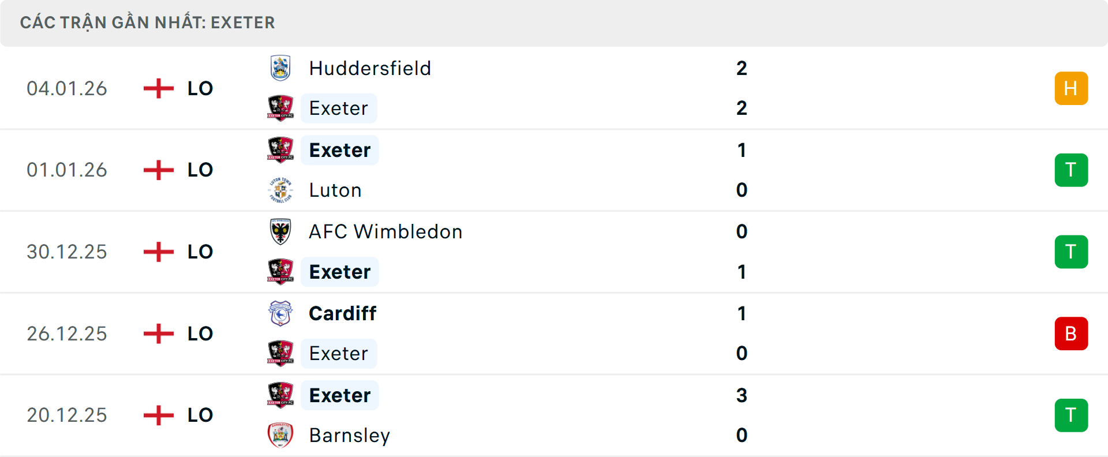This screenshot has width=1108, height=457.
Task: Click the Luton Town club badge
Action: click(x=280, y=190)
